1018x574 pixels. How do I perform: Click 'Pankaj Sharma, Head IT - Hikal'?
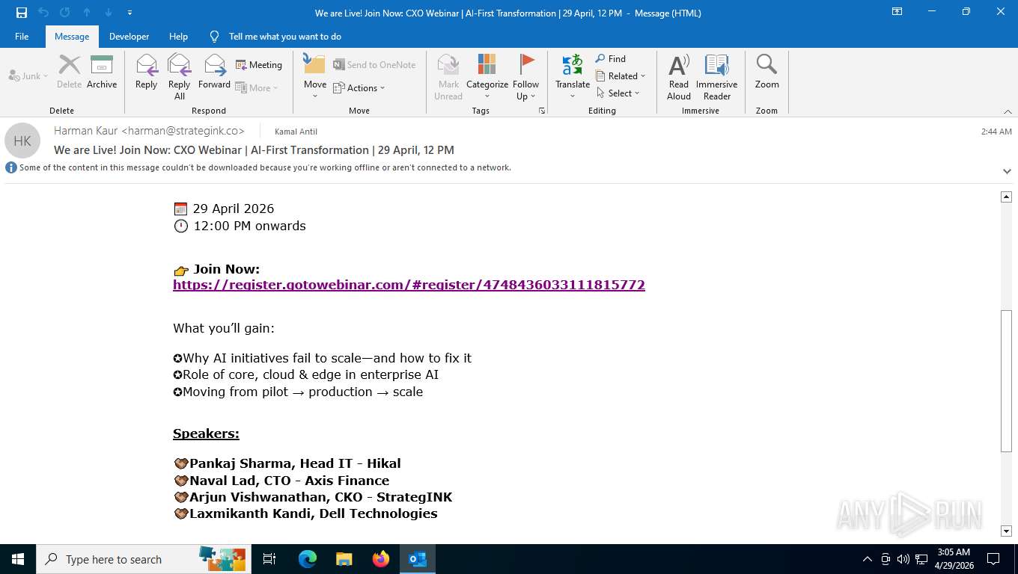coord(295,463)
